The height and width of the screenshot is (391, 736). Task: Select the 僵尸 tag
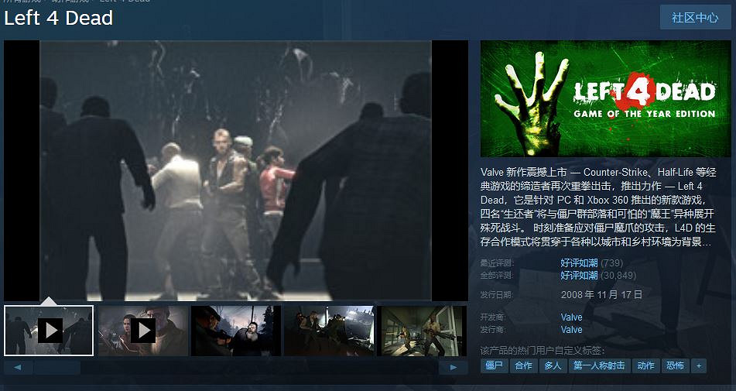click(x=495, y=365)
